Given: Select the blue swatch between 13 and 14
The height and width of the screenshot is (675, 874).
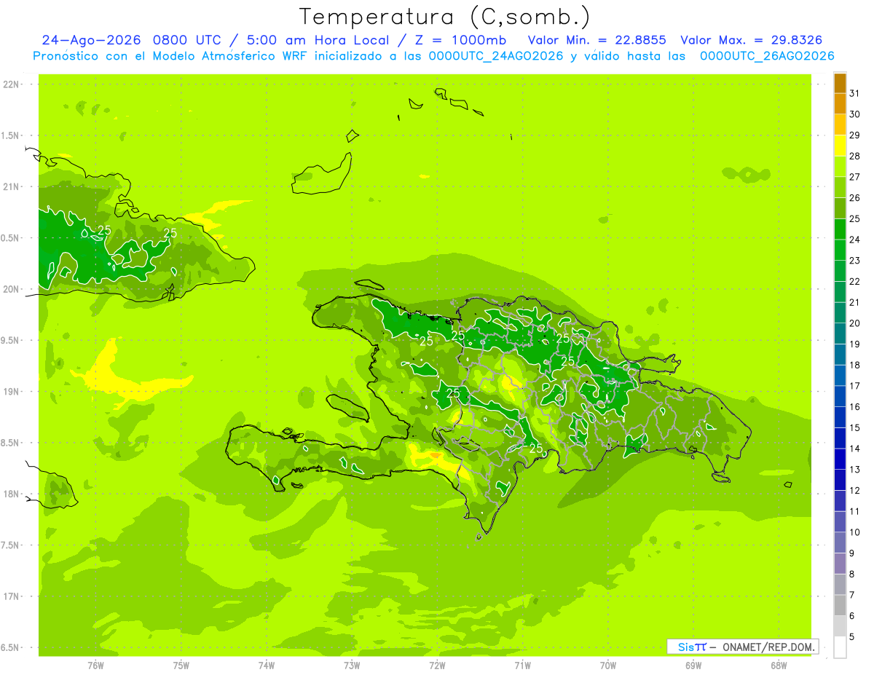Looking at the screenshot, I should tap(840, 459).
